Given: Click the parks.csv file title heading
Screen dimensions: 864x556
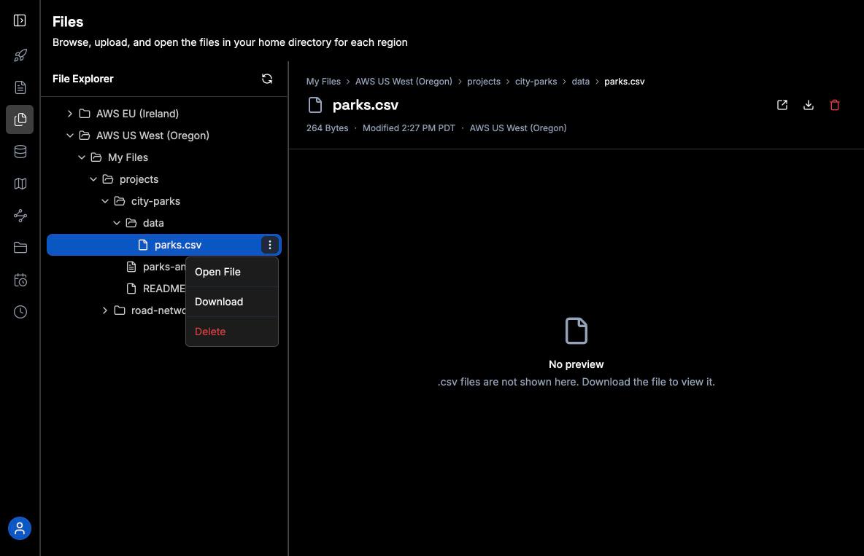Looking at the screenshot, I should point(366,105).
